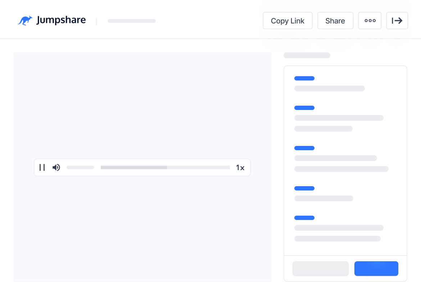421x294 pixels.
Task: Select the fifth blue label in sidebar
Action: [x=304, y=218]
